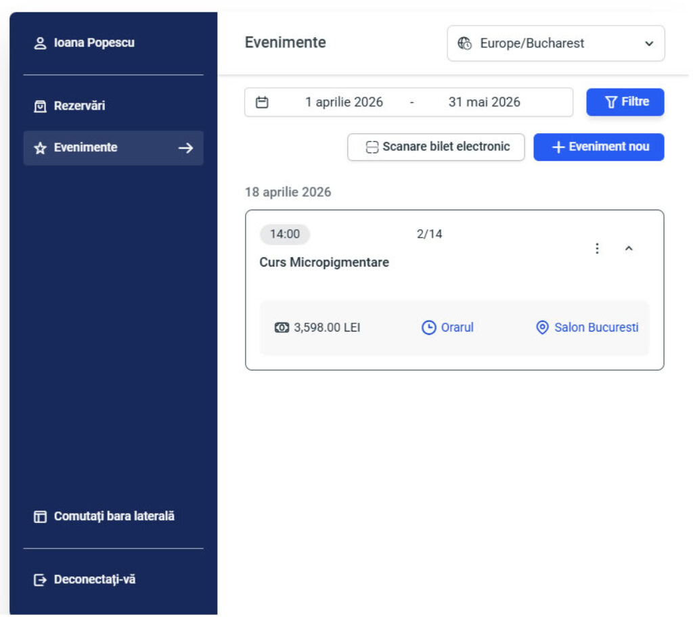Click the Comutați bara laterală sidebar toggle
Viewport: 693px width, 619px height.
39,515
